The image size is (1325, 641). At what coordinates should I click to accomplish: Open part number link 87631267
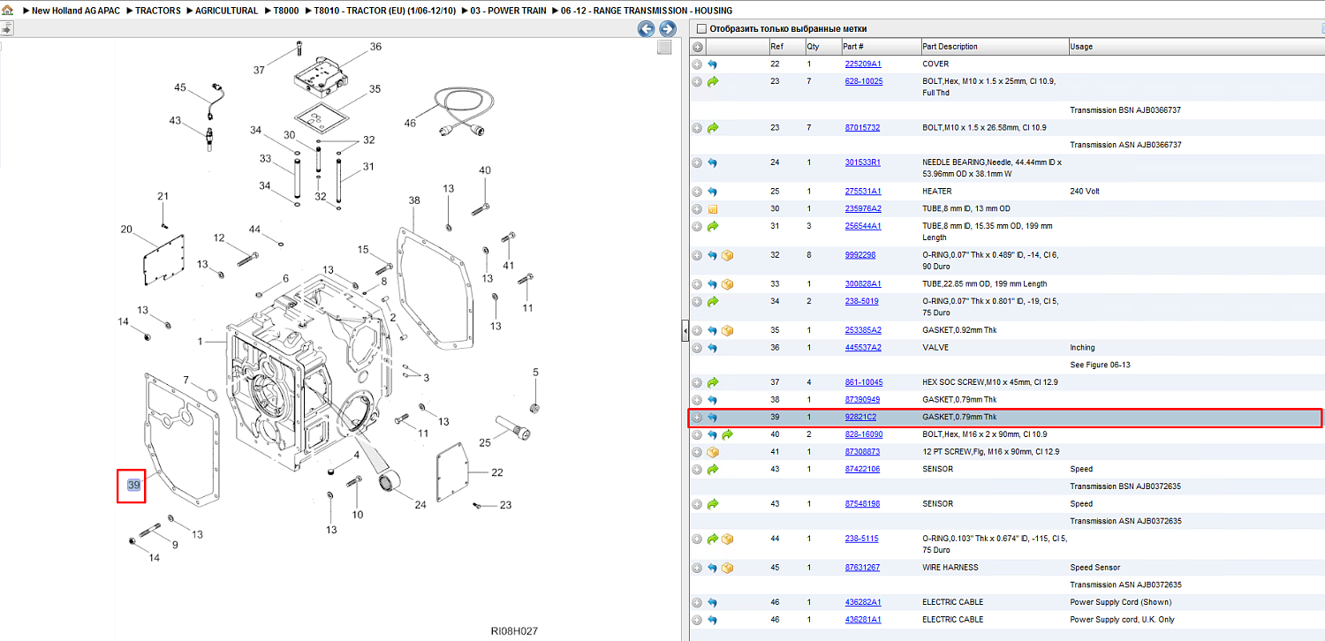862,568
